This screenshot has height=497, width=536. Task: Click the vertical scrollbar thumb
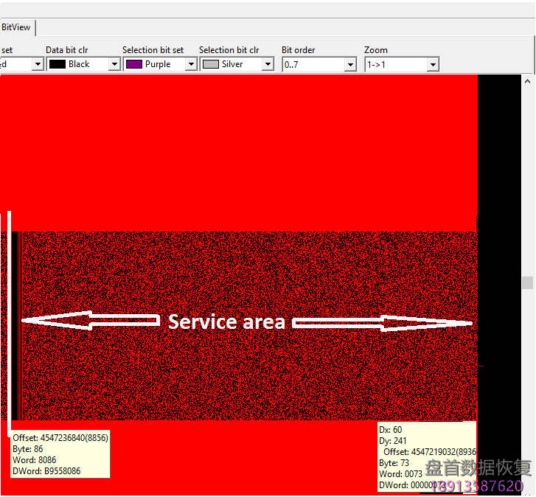[x=528, y=282]
